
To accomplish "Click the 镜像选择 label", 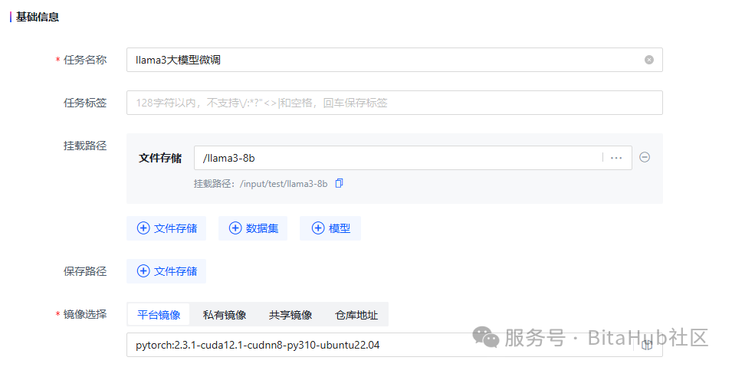I will tap(85, 314).
